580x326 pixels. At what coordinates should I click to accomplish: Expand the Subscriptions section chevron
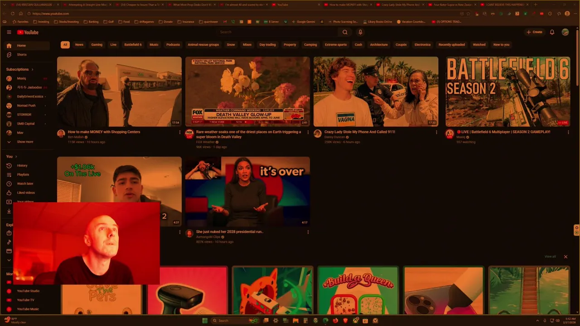pos(32,69)
